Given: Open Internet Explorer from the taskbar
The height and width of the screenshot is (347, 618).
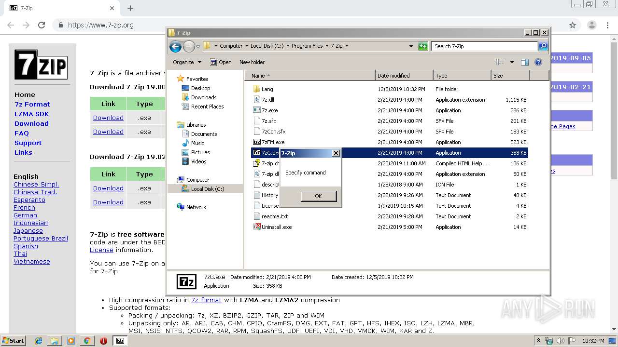Looking at the screenshot, I should coord(39,341).
